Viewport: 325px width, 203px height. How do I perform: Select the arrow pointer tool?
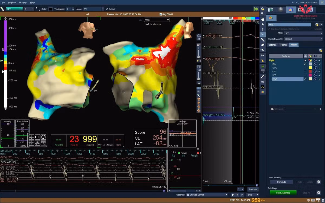(x=262, y=24)
